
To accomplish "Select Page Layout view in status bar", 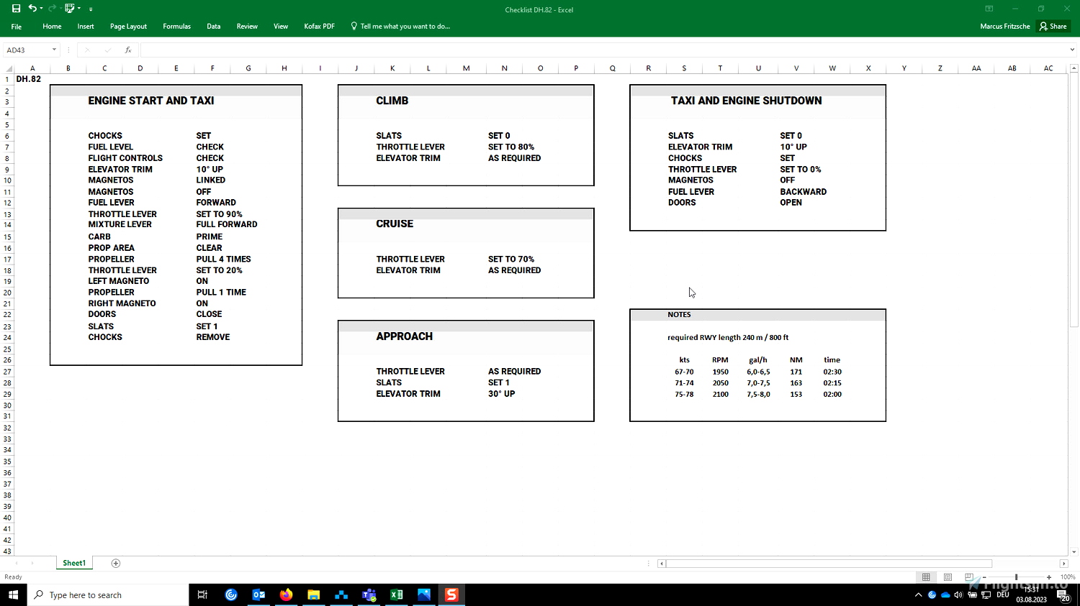I will 948,577.
